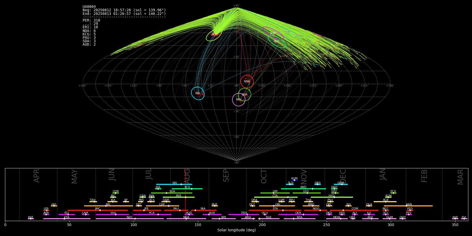Click the NOO shower label in the timeline
The width and height of the screenshot is (472, 236).
(x=316, y=208)
